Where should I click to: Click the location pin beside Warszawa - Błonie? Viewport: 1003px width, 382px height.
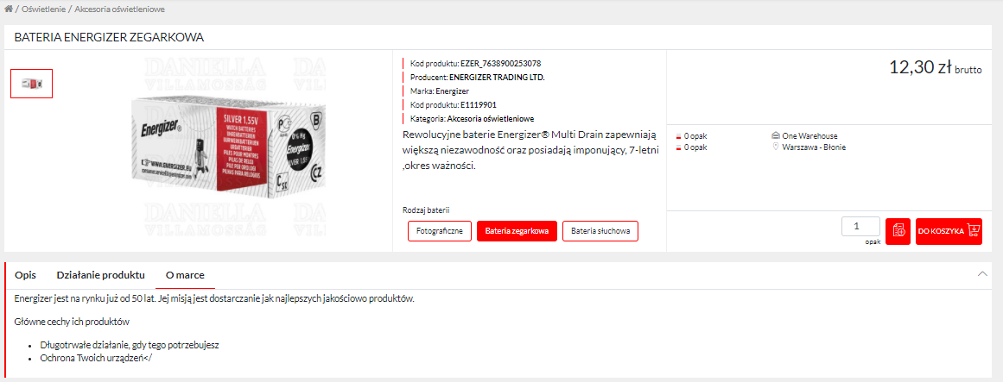[x=776, y=147]
